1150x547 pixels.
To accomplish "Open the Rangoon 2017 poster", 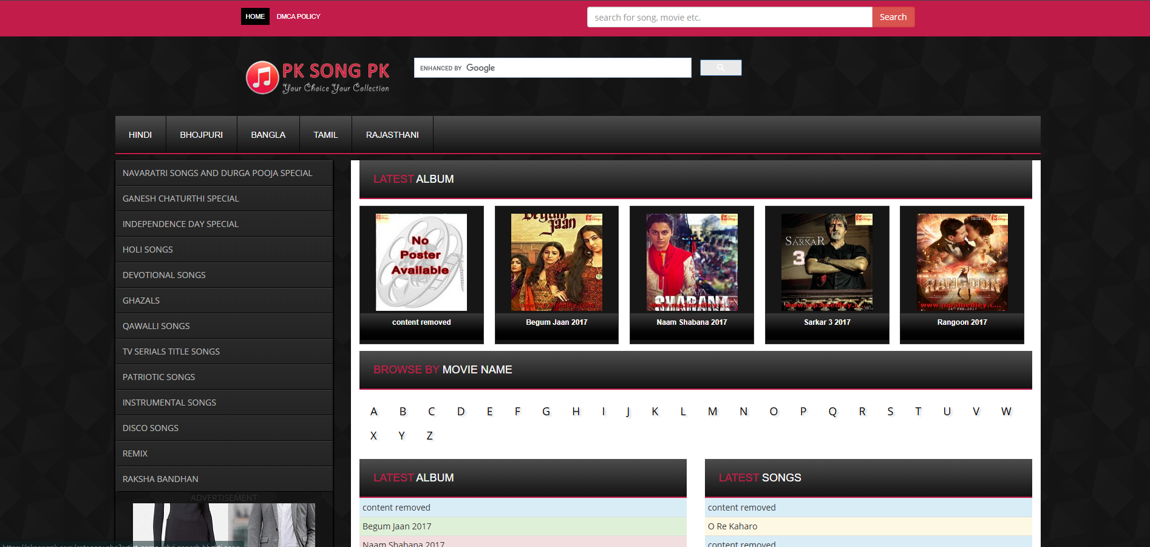I will (962, 262).
